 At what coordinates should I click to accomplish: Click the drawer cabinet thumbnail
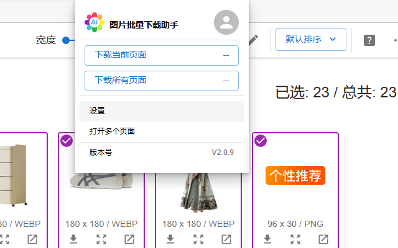point(14,175)
